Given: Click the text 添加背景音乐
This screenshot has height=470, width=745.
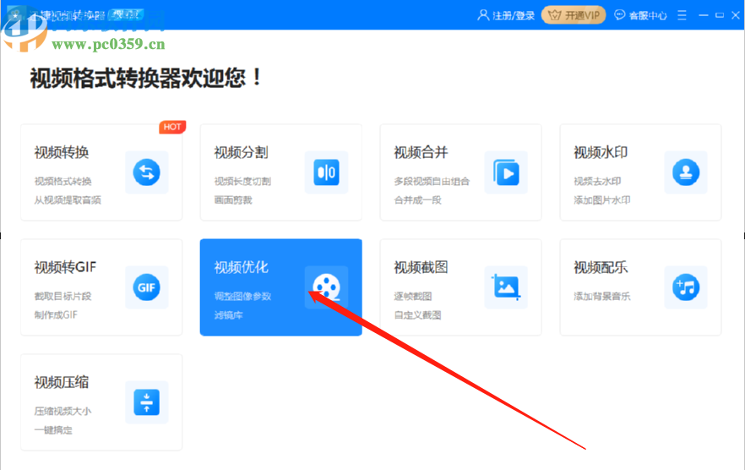Looking at the screenshot, I should pyautogui.click(x=602, y=297).
